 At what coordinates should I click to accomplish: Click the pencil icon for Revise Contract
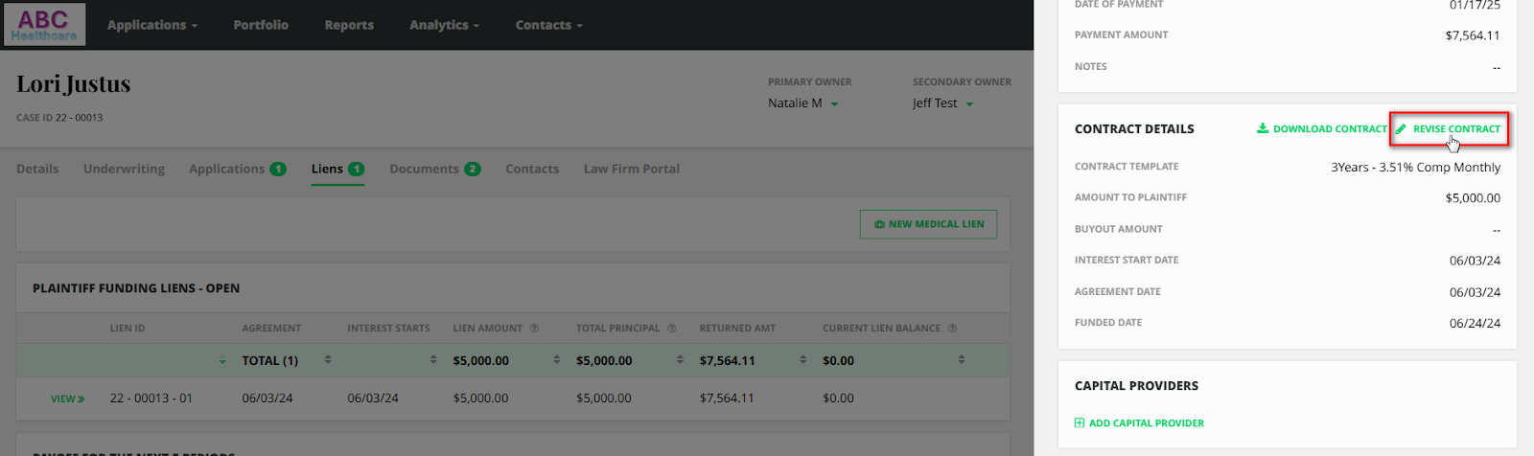pos(1402,128)
